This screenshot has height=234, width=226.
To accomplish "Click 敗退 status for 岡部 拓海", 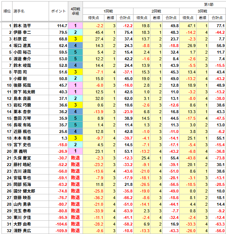I will click(75, 184).
